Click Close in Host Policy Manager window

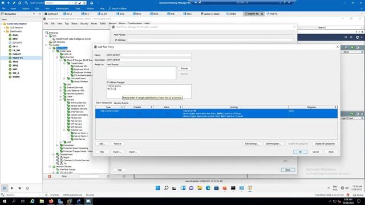tap(288, 170)
